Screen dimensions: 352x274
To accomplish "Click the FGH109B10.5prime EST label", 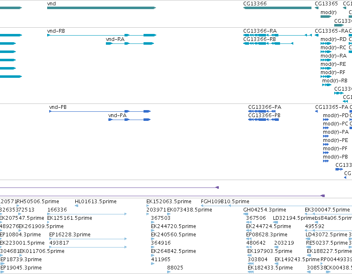I will pos(225,202).
